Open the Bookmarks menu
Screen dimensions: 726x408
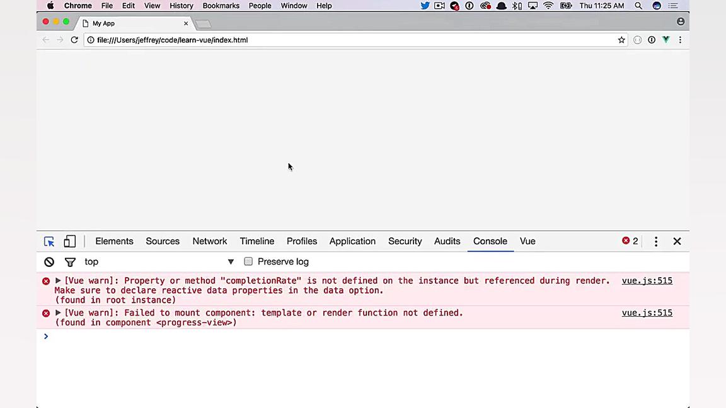pyautogui.click(x=221, y=6)
